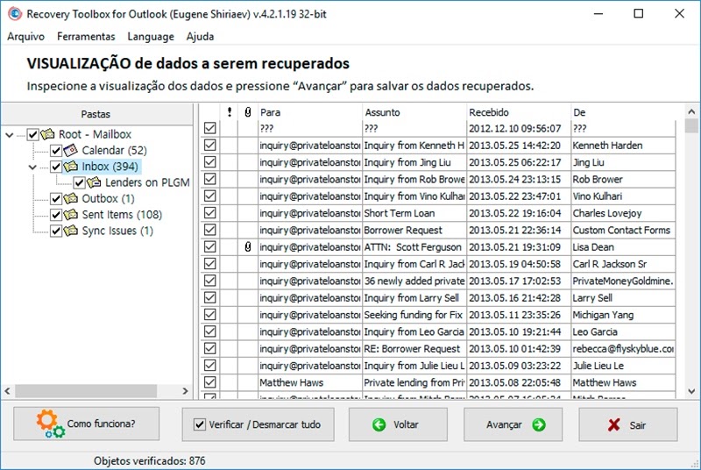
Task: Select the Borrower Request subject from Custom Contact Forms
Action: click(414, 231)
